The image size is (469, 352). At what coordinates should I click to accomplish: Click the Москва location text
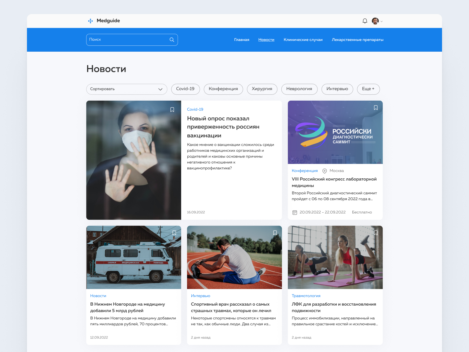pyautogui.click(x=337, y=171)
